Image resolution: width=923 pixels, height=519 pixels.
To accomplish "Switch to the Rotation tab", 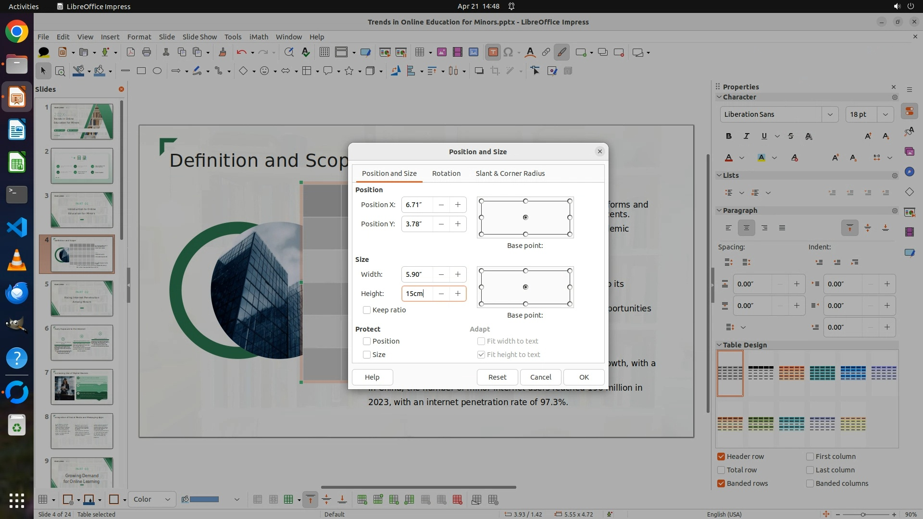I will 446,173.
